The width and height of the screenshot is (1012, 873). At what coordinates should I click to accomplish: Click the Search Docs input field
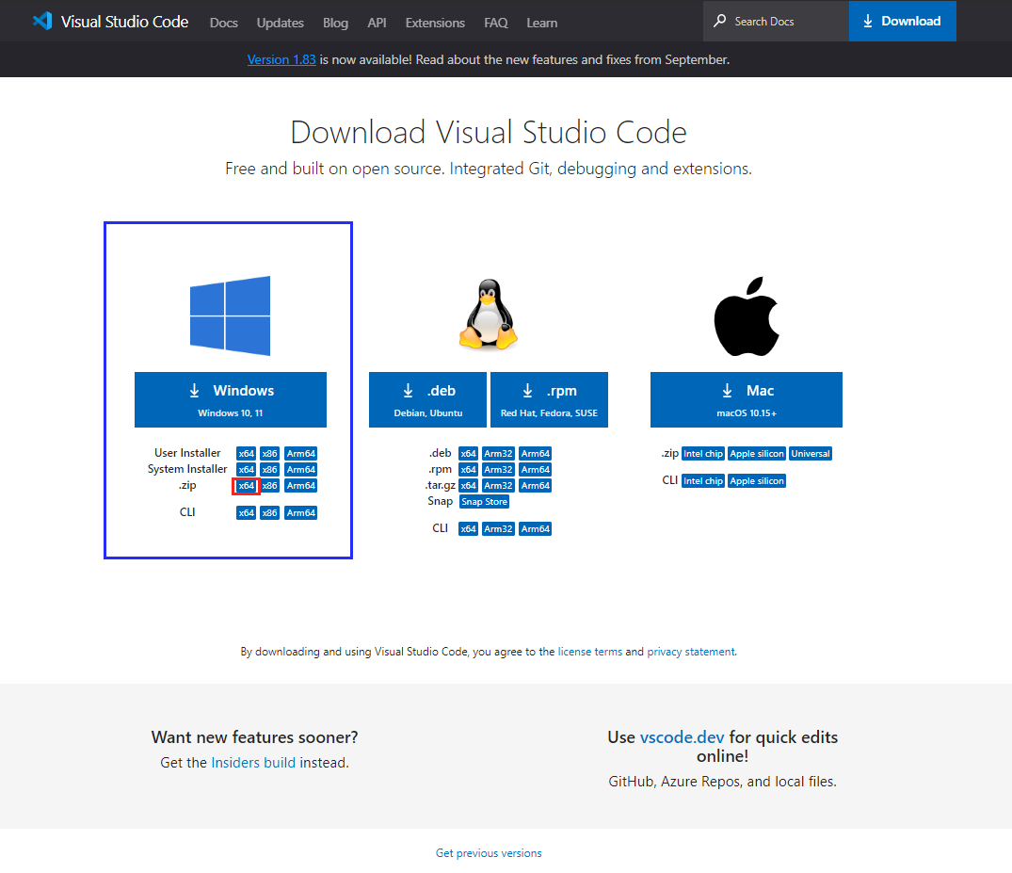pyautogui.click(x=776, y=21)
